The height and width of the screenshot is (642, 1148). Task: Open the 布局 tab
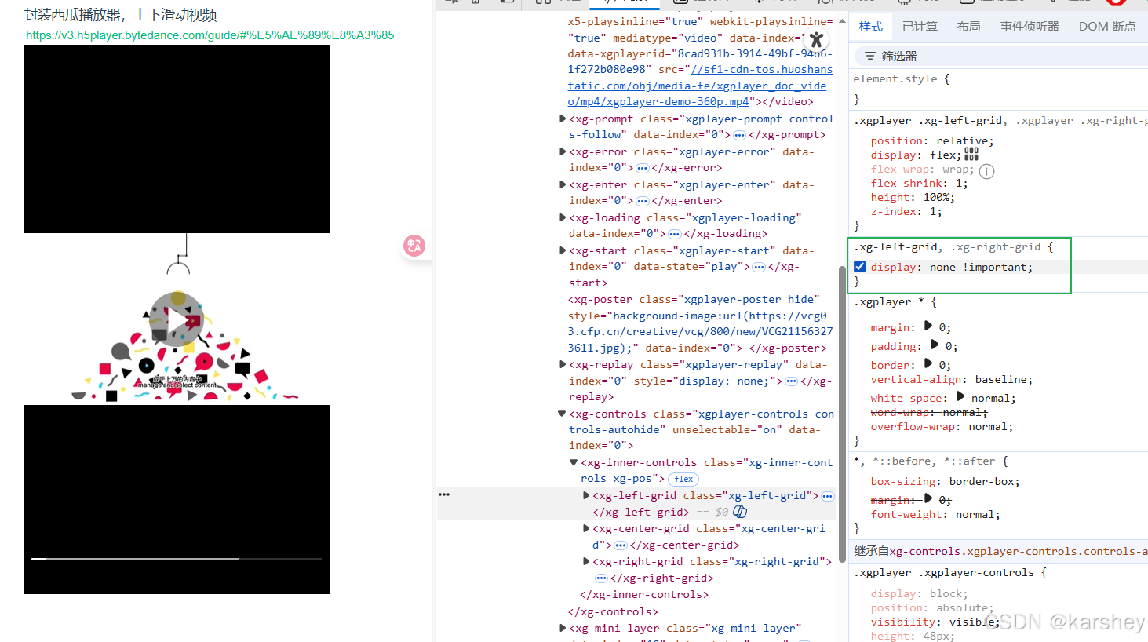pyautogui.click(x=968, y=27)
